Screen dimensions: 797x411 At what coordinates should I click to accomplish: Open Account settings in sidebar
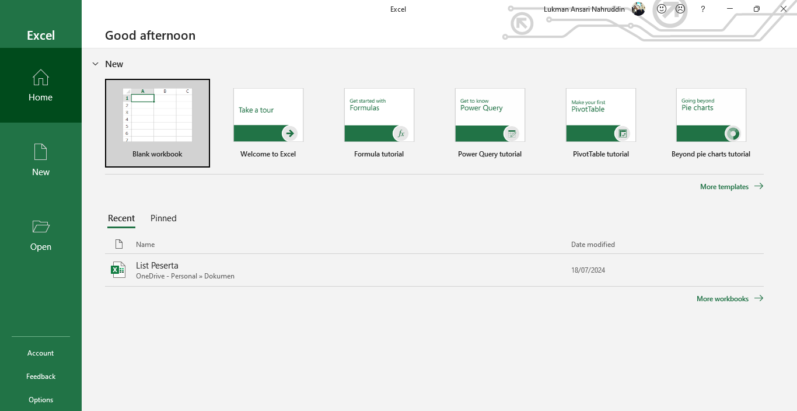coord(41,353)
